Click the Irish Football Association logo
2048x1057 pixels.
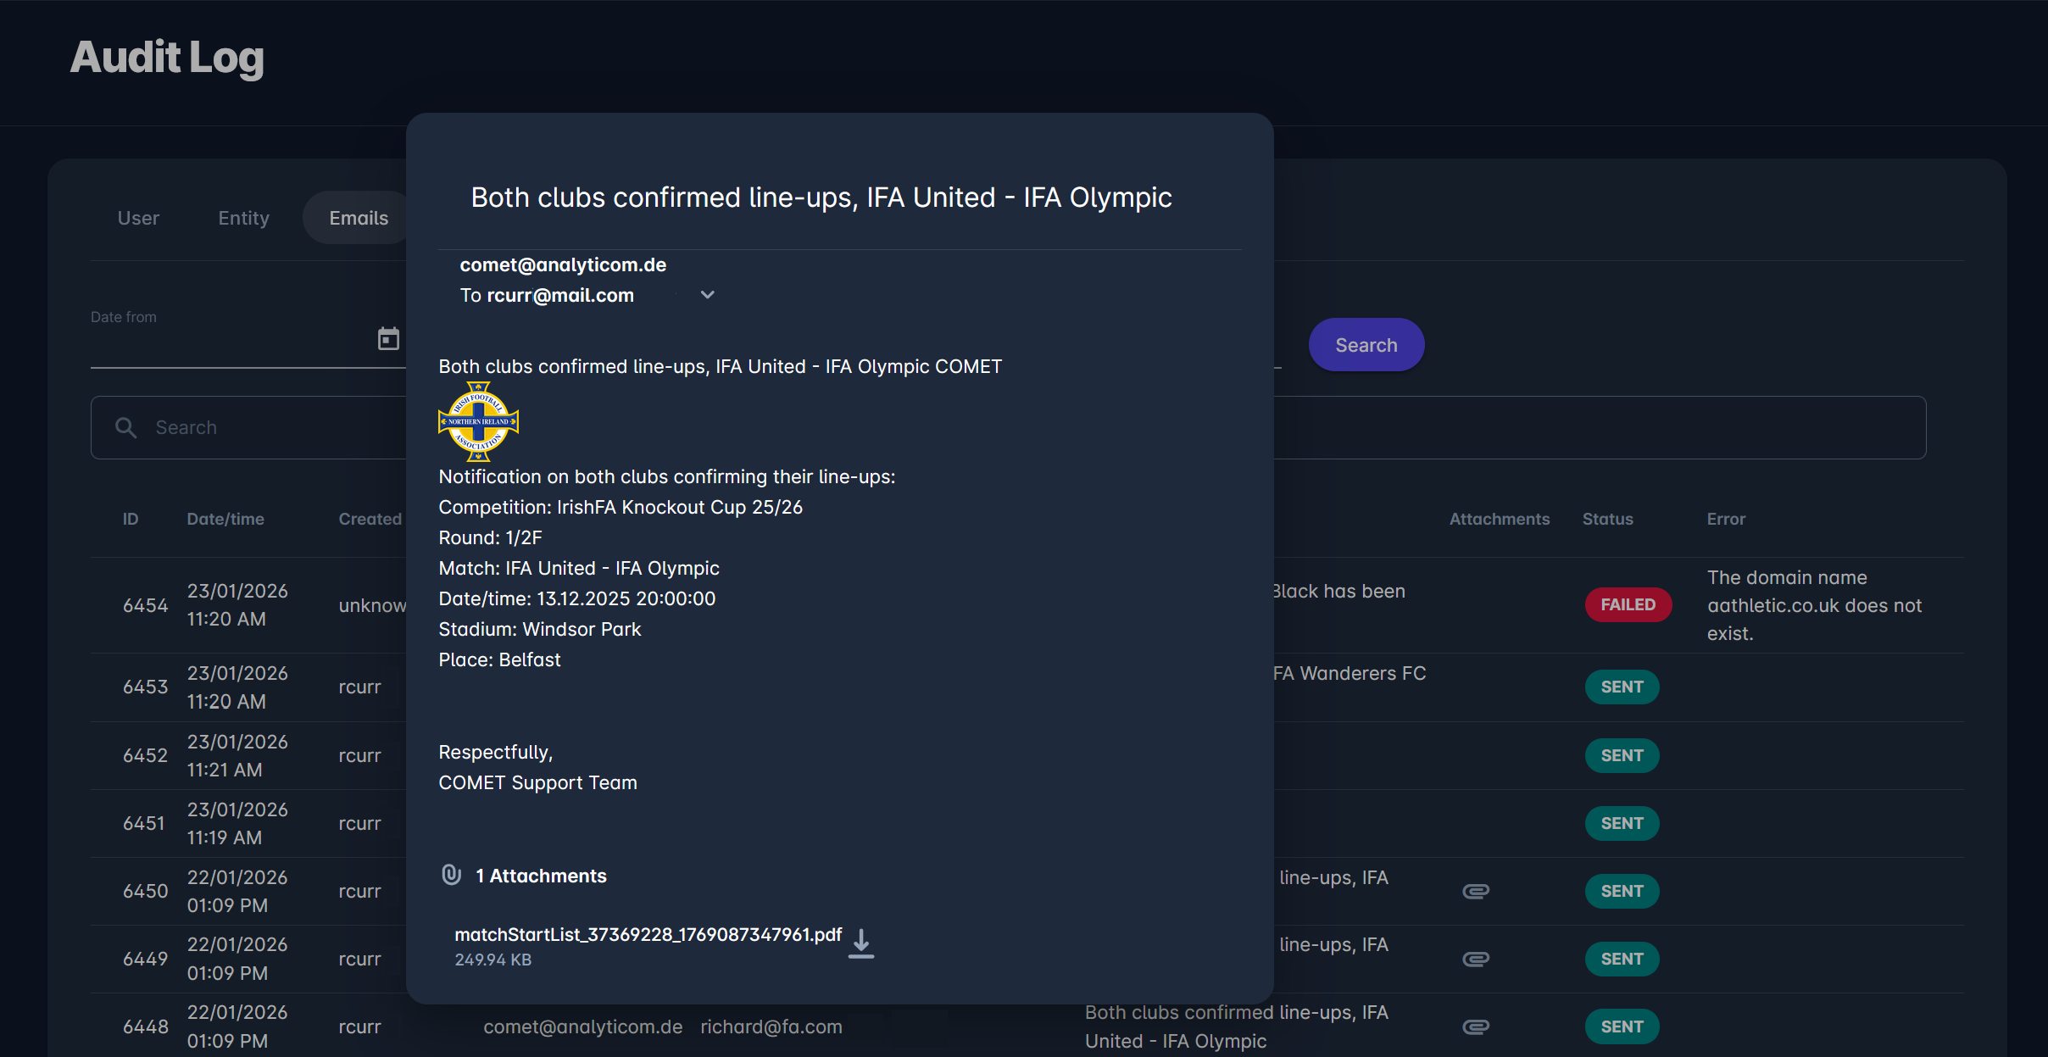478,421
